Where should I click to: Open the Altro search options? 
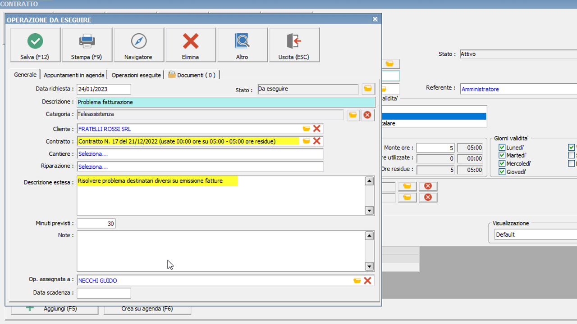click(x=243, y=45)
